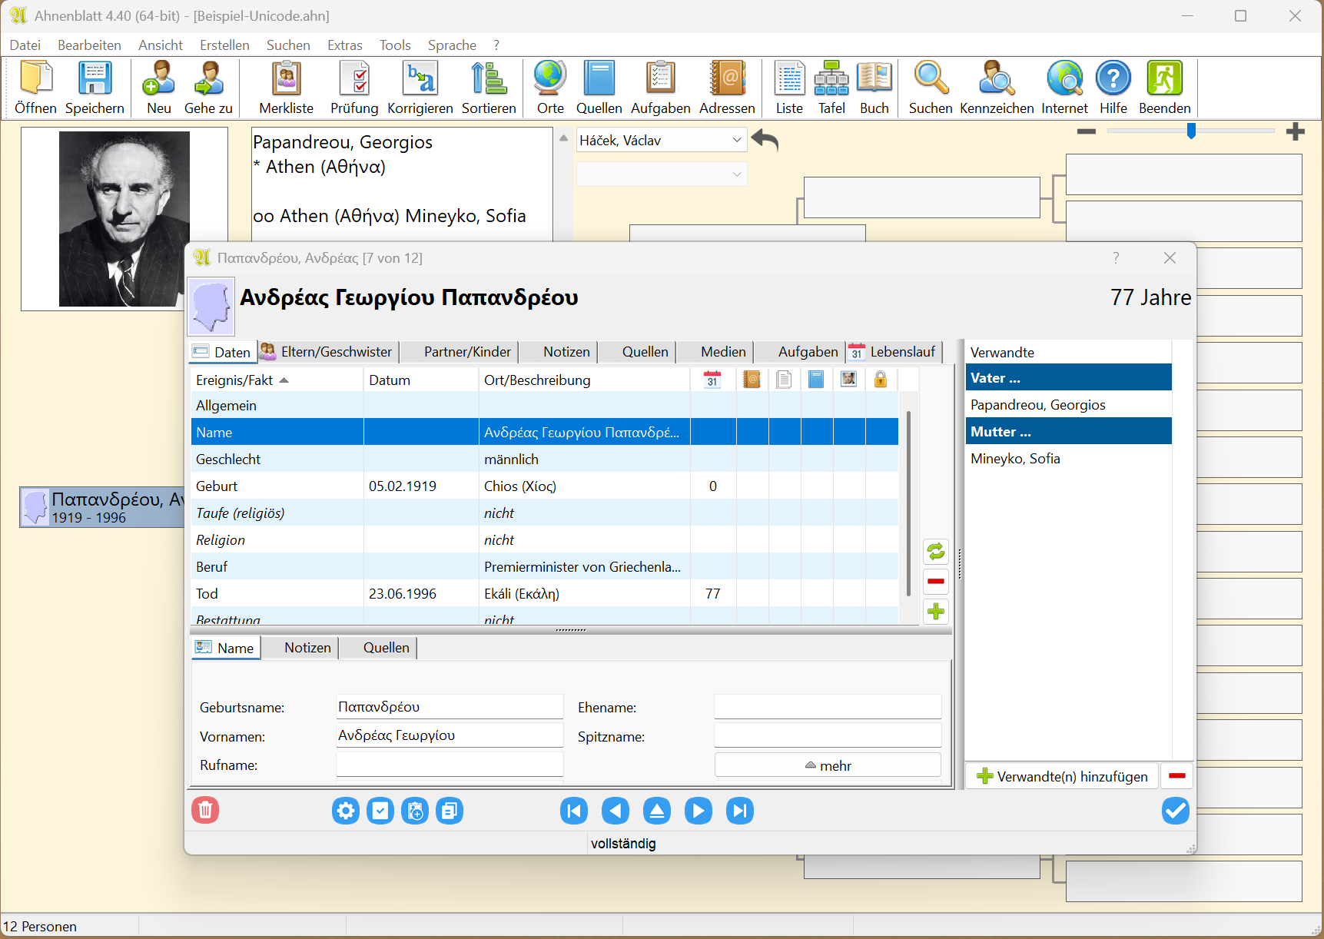This screenshot has height=939, width=1324.
Task: Open the Merkliste toolbar icon
Action: [x=286, y=87]
